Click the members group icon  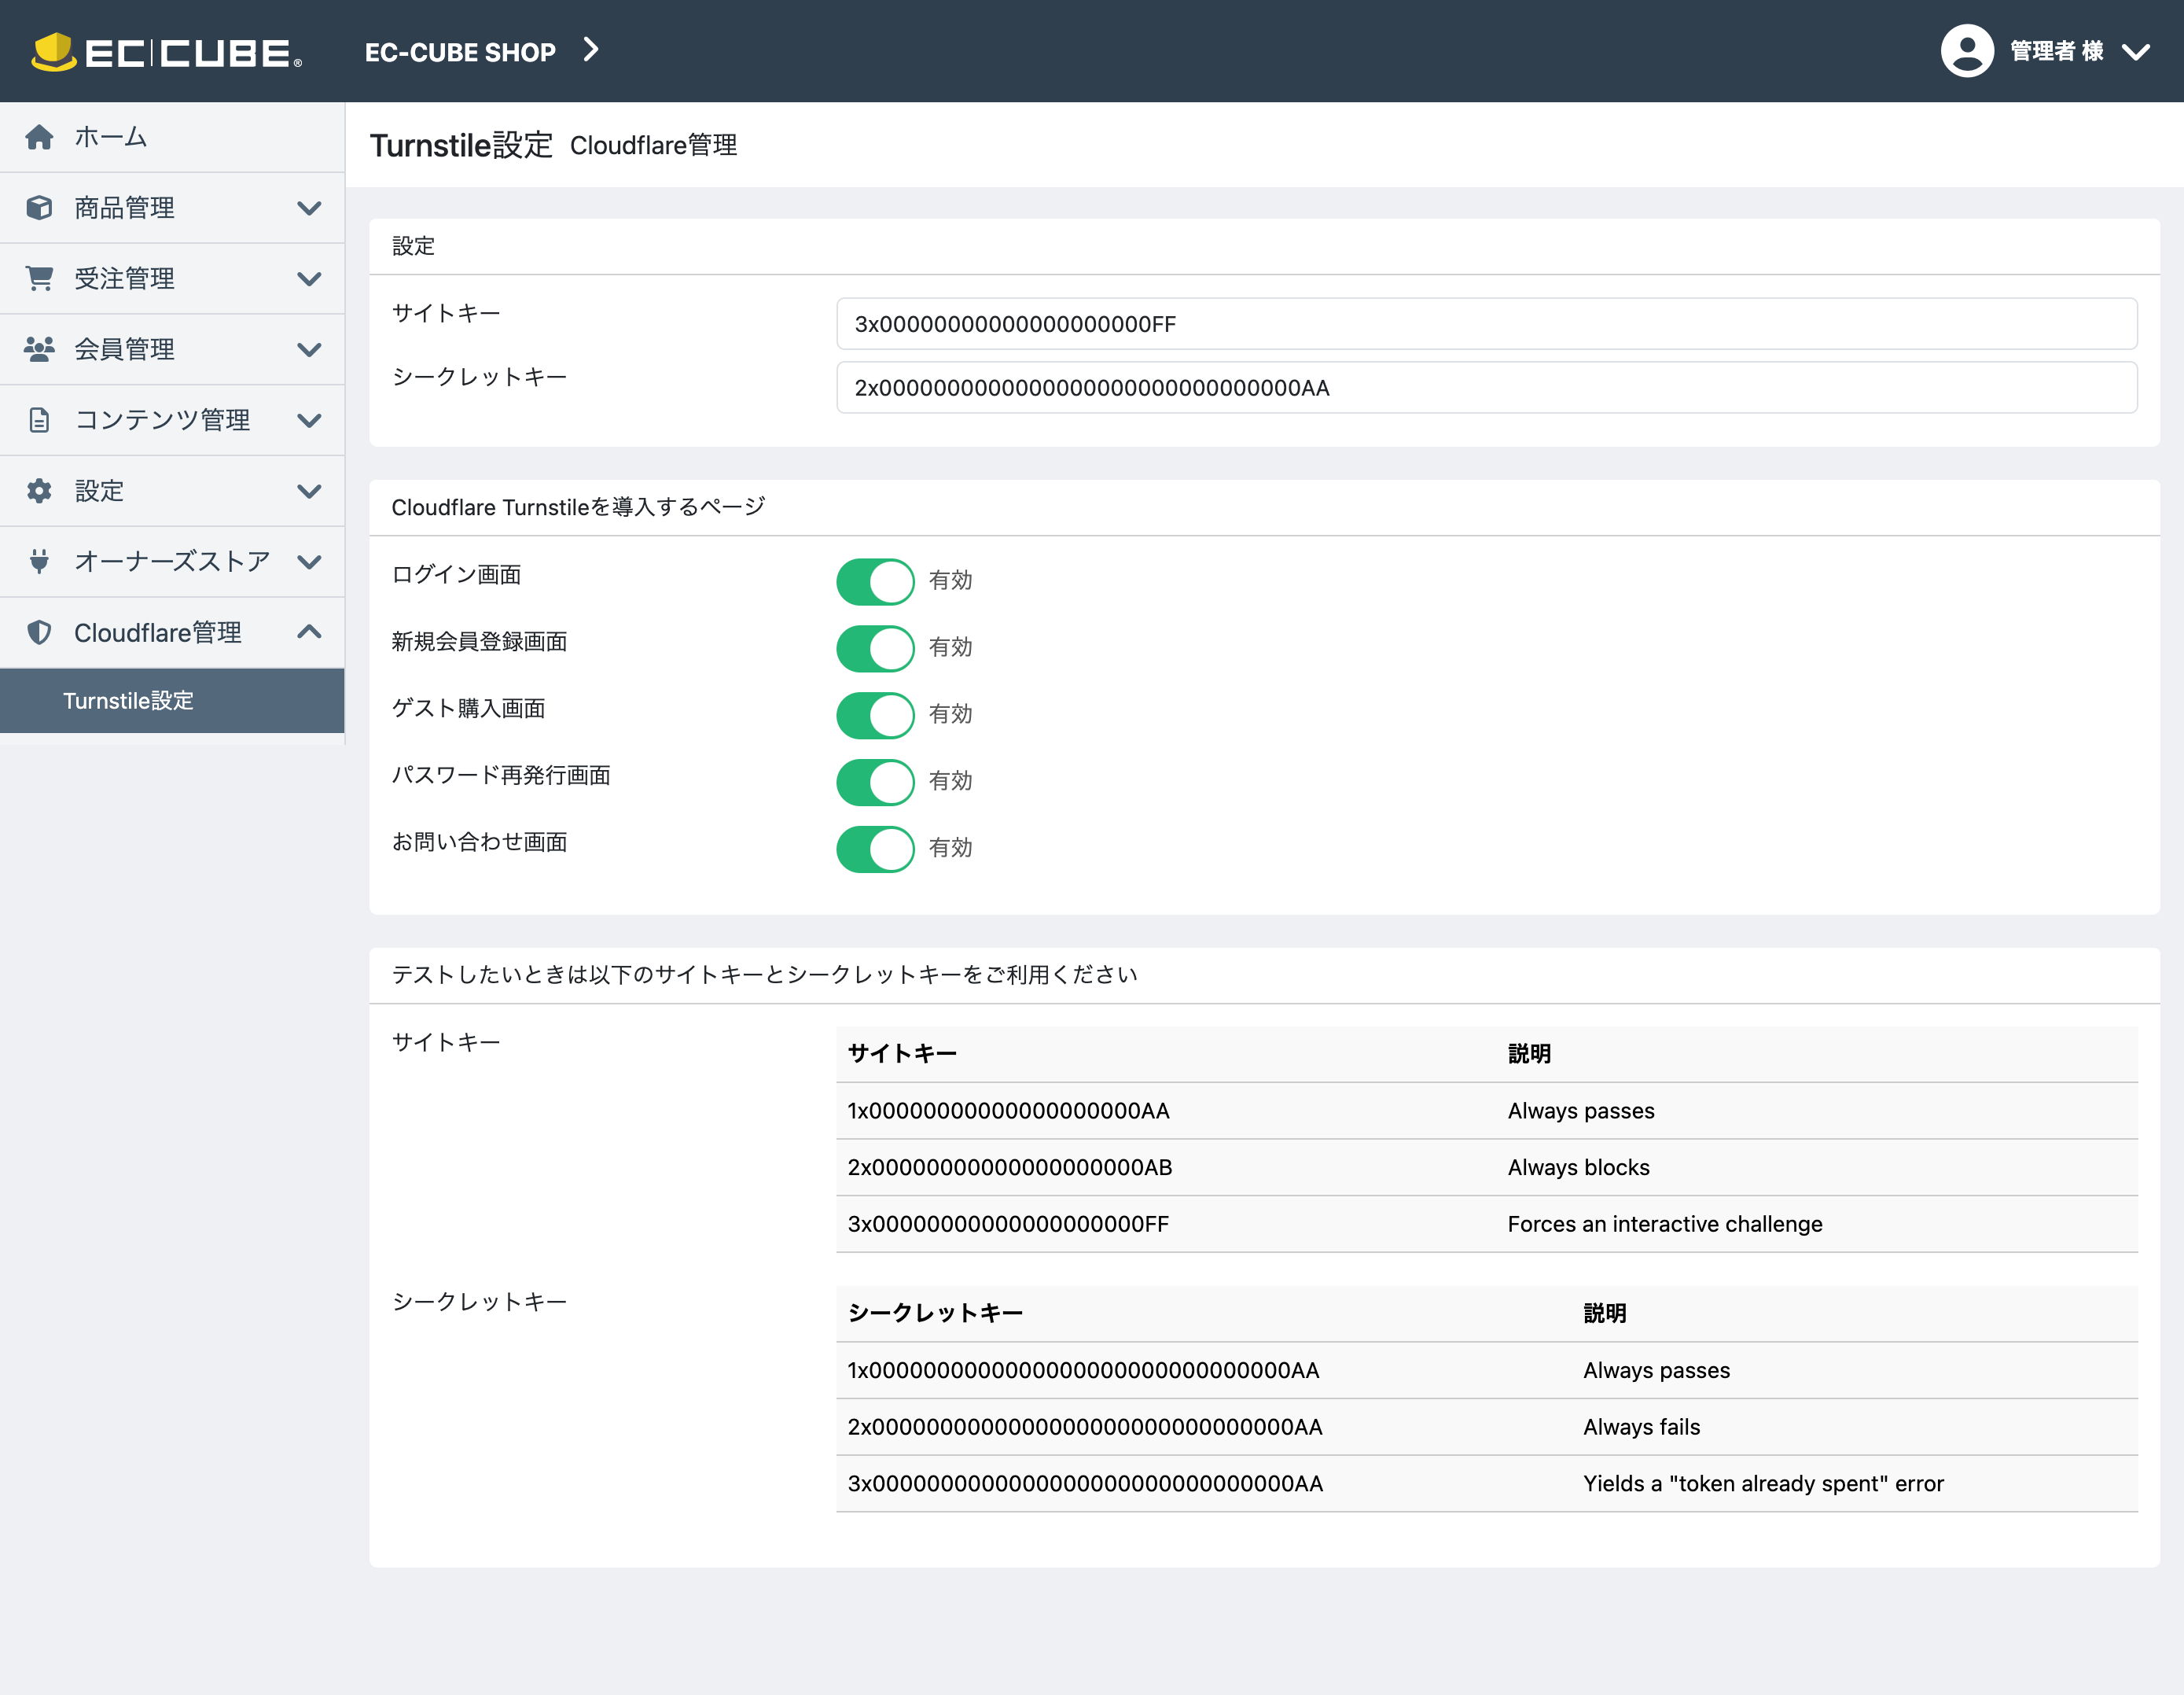coord(39,349)
